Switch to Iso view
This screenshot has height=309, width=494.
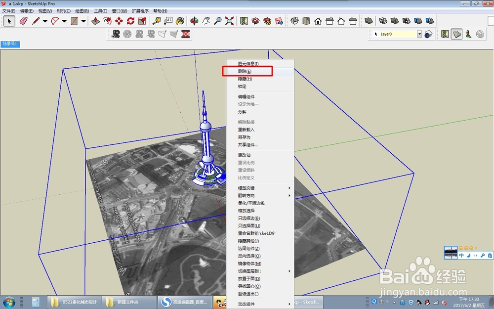tap(294, 21)
